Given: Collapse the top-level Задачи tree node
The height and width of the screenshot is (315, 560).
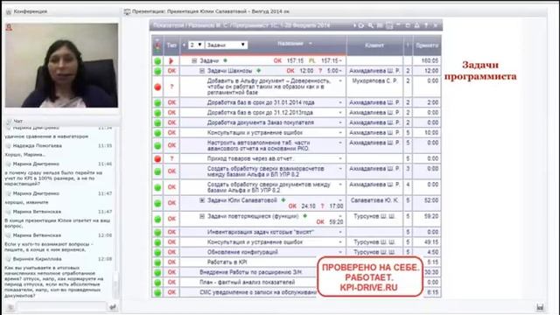Looking at the screenshot, I should (194, 61).
